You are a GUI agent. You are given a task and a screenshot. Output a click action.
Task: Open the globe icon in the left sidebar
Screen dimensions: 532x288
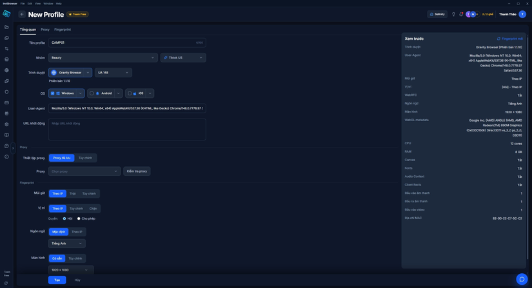pos(6,70)
